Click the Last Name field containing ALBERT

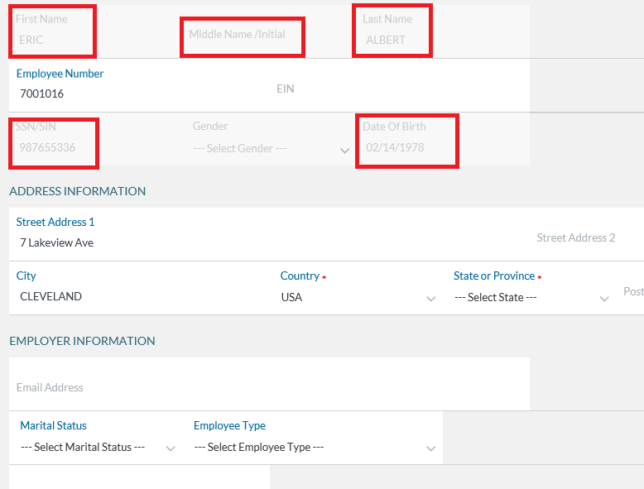(x=392, y=39)
